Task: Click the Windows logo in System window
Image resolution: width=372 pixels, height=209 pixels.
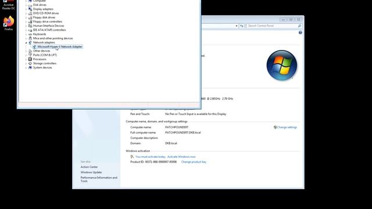Action: [281, 65]
